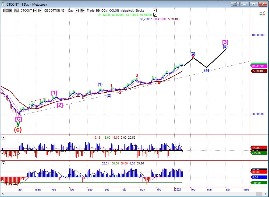Click the dark red 77,30103 price tag
Viewport: 269px width, 197px height.
259,71
